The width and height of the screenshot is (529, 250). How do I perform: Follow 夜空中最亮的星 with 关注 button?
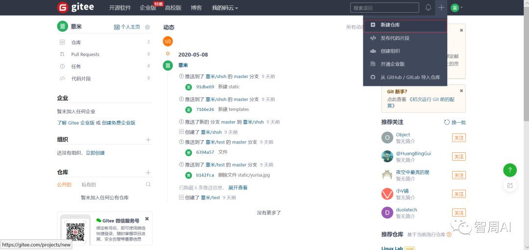point(458,176)
